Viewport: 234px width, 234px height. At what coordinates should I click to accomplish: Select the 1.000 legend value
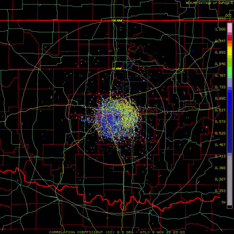click(220, 29)
